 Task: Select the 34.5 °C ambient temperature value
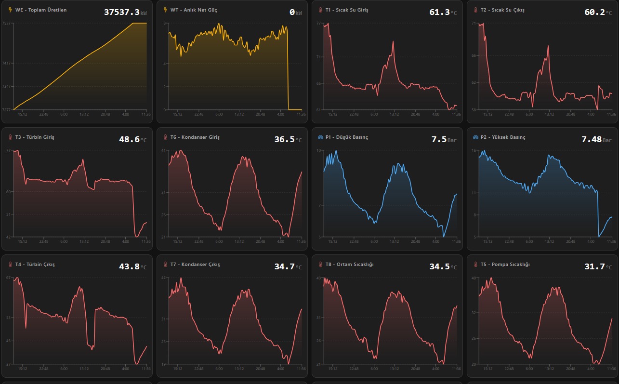(443, 266)
